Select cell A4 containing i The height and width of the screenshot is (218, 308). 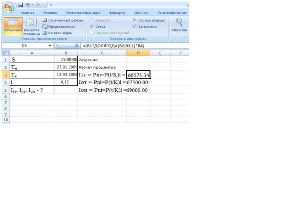click(x=31, y=82)
